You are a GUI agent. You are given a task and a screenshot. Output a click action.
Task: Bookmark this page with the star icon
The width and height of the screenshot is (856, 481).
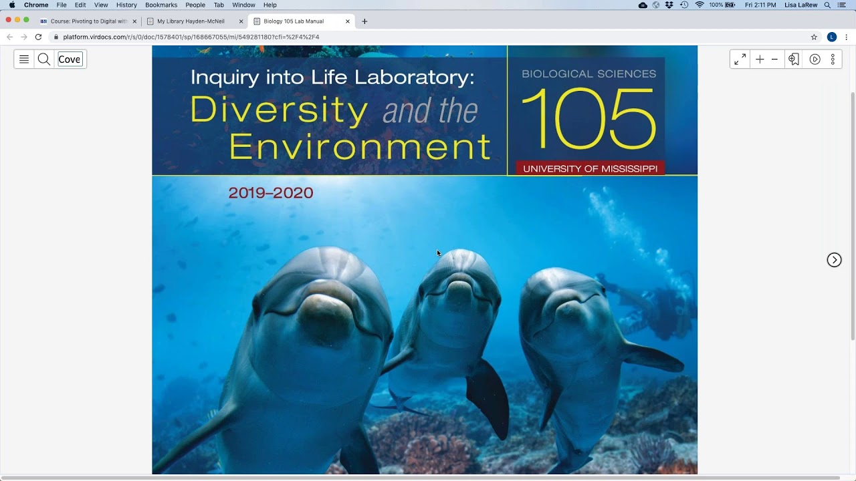pyautogui.click(x=814, y=37)
